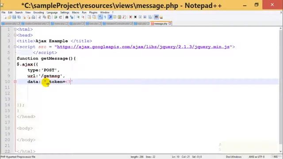Screen dimensions: 283x159
Task: Click the Print toolbar icon
Action: (x=34, y=17)
